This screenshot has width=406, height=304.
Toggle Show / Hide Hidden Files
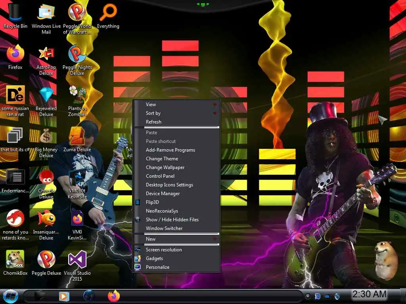[x=177, y=220]
